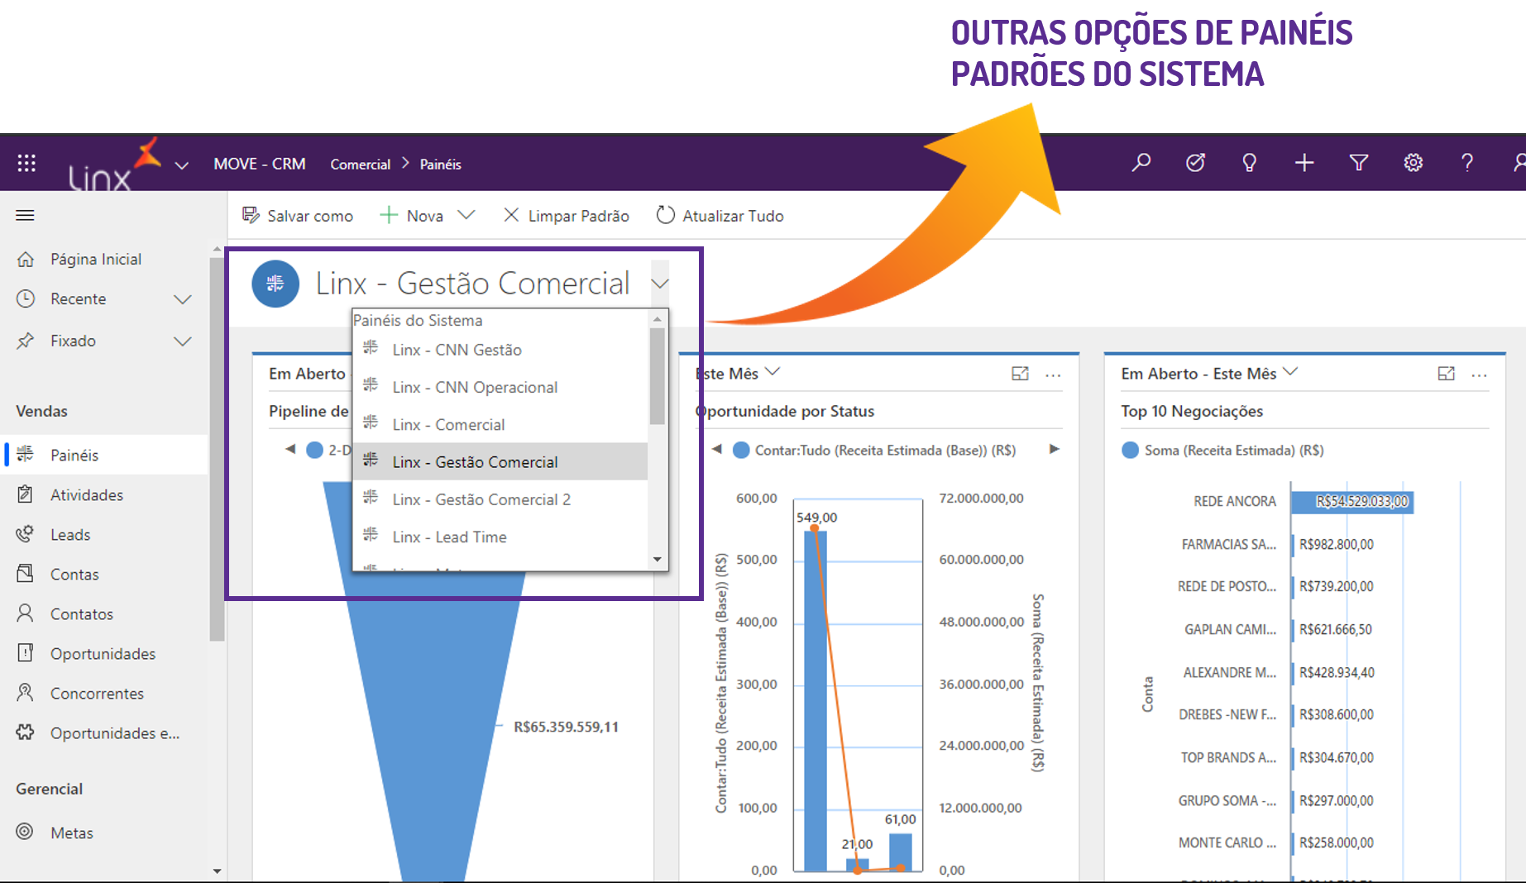Open Oportunidades in sidebar
The image size is (1526, 883).
coord(104,653)
